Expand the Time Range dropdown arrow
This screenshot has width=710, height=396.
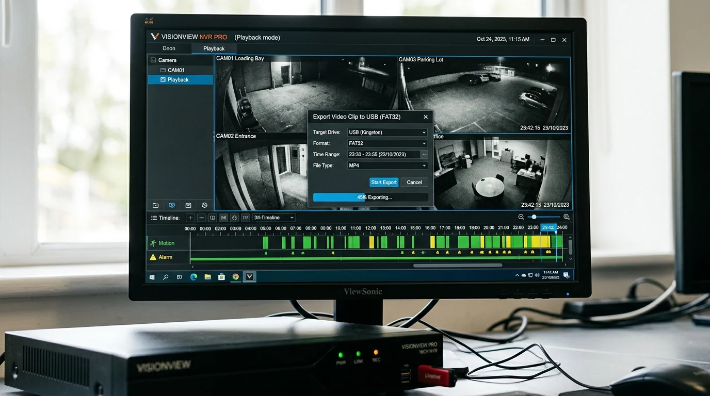coord(424,155)
